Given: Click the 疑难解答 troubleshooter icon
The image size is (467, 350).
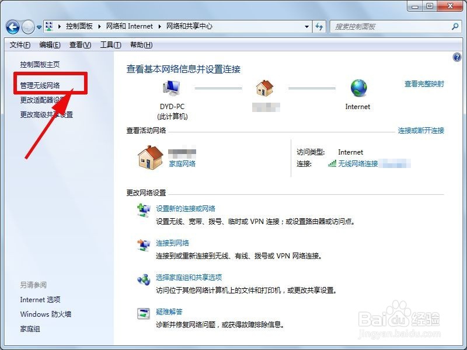Looking at the screenshot, I should [x=144, y=313].
